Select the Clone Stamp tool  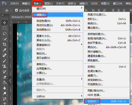pyautogui.click(x=5, y=66)
